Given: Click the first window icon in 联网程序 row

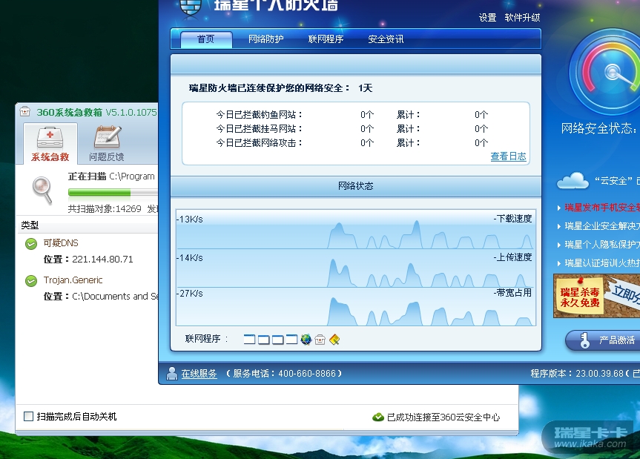Looking at the screenshot, I should point(249,339).
